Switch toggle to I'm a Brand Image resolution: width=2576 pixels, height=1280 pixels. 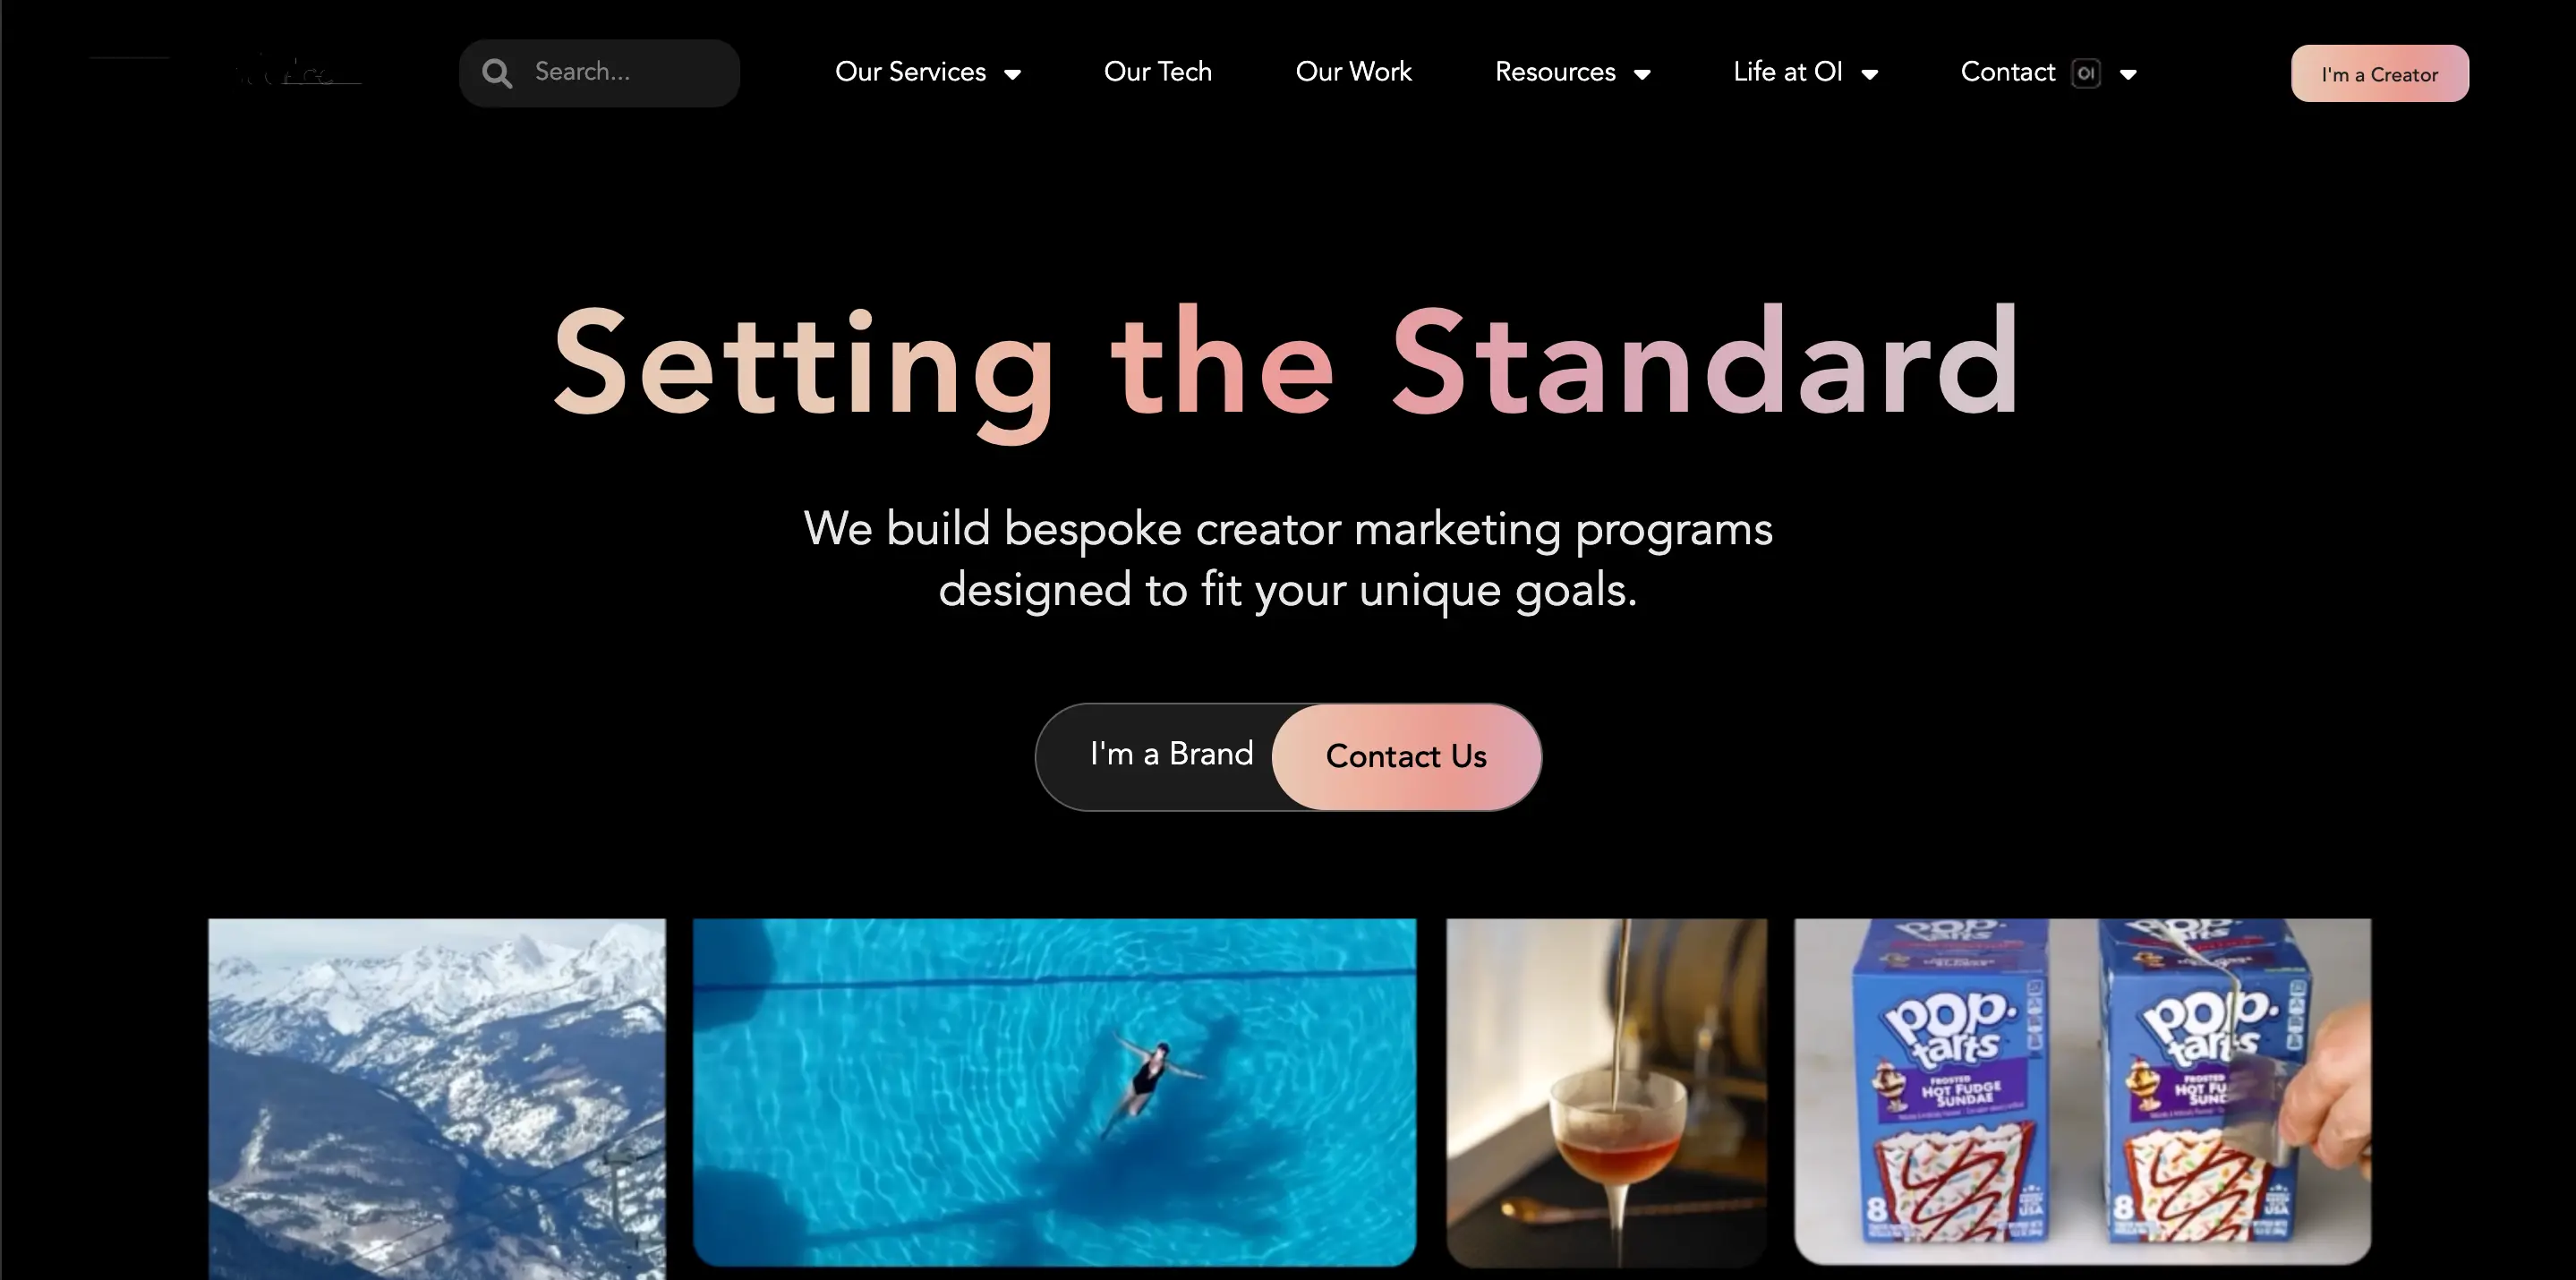click(x=1171, y=754)
